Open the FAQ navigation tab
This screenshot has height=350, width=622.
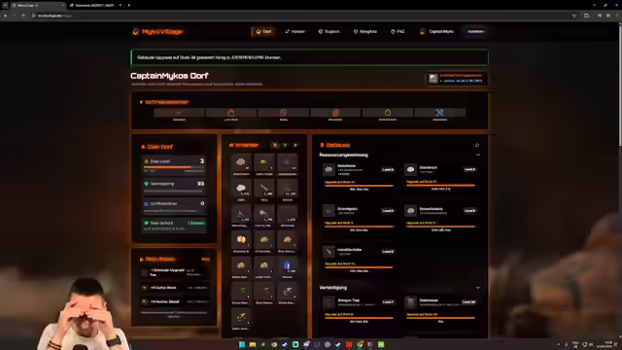tap(397, 31)
